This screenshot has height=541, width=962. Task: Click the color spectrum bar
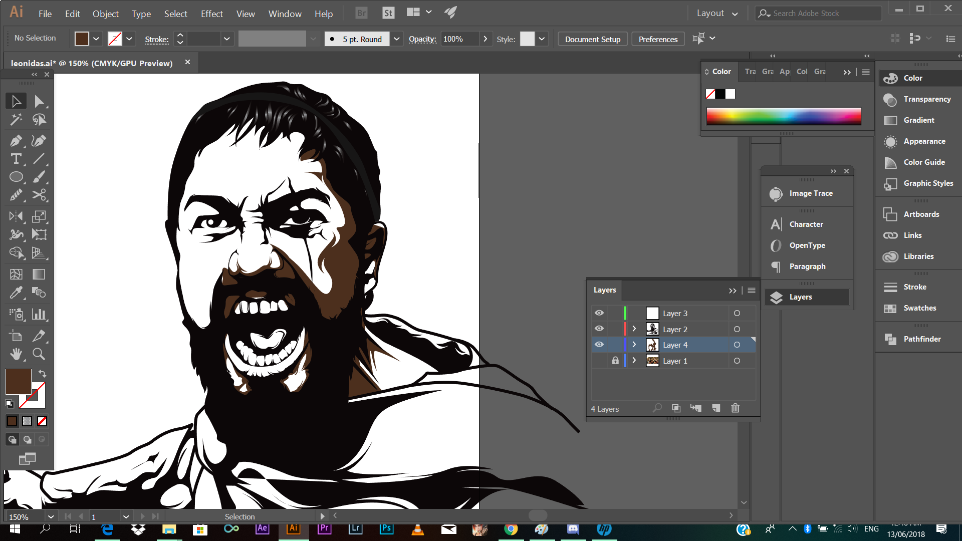pyautogui.click(x=784, y=116)
